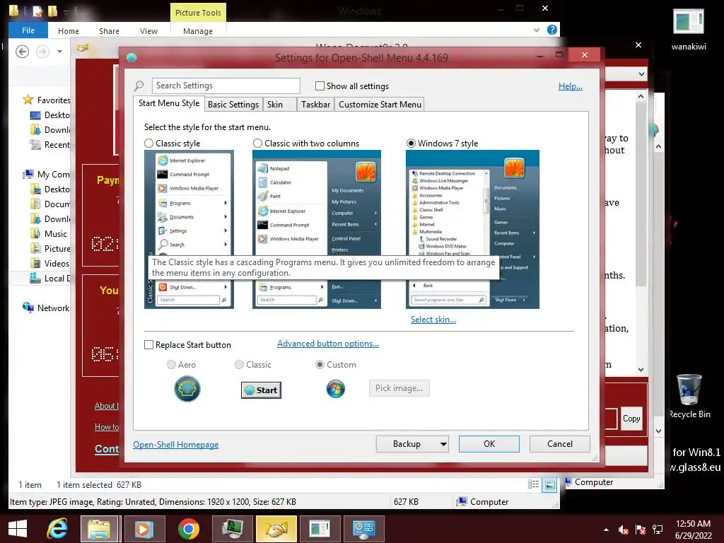Click the Backup button
724x543 pixels.
pos(407,444)
